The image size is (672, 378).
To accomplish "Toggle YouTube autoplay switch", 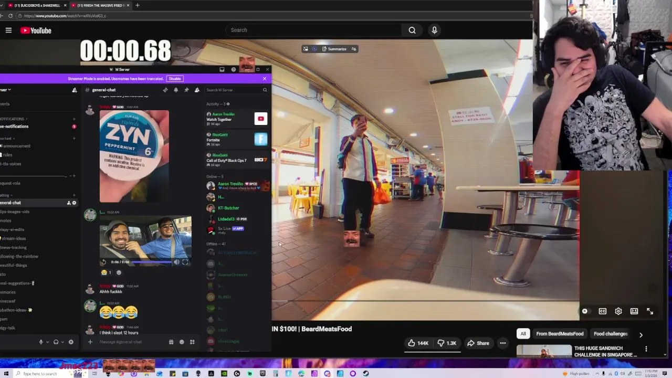I will pyautogui.click(x=585, y=311).
